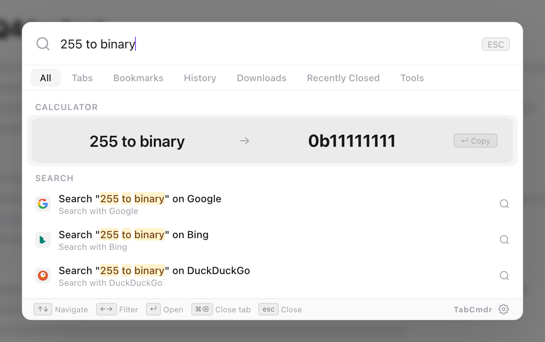Click the esc Close hint in footer
Screen dimensions: 545x342
(x=280, y=309)
